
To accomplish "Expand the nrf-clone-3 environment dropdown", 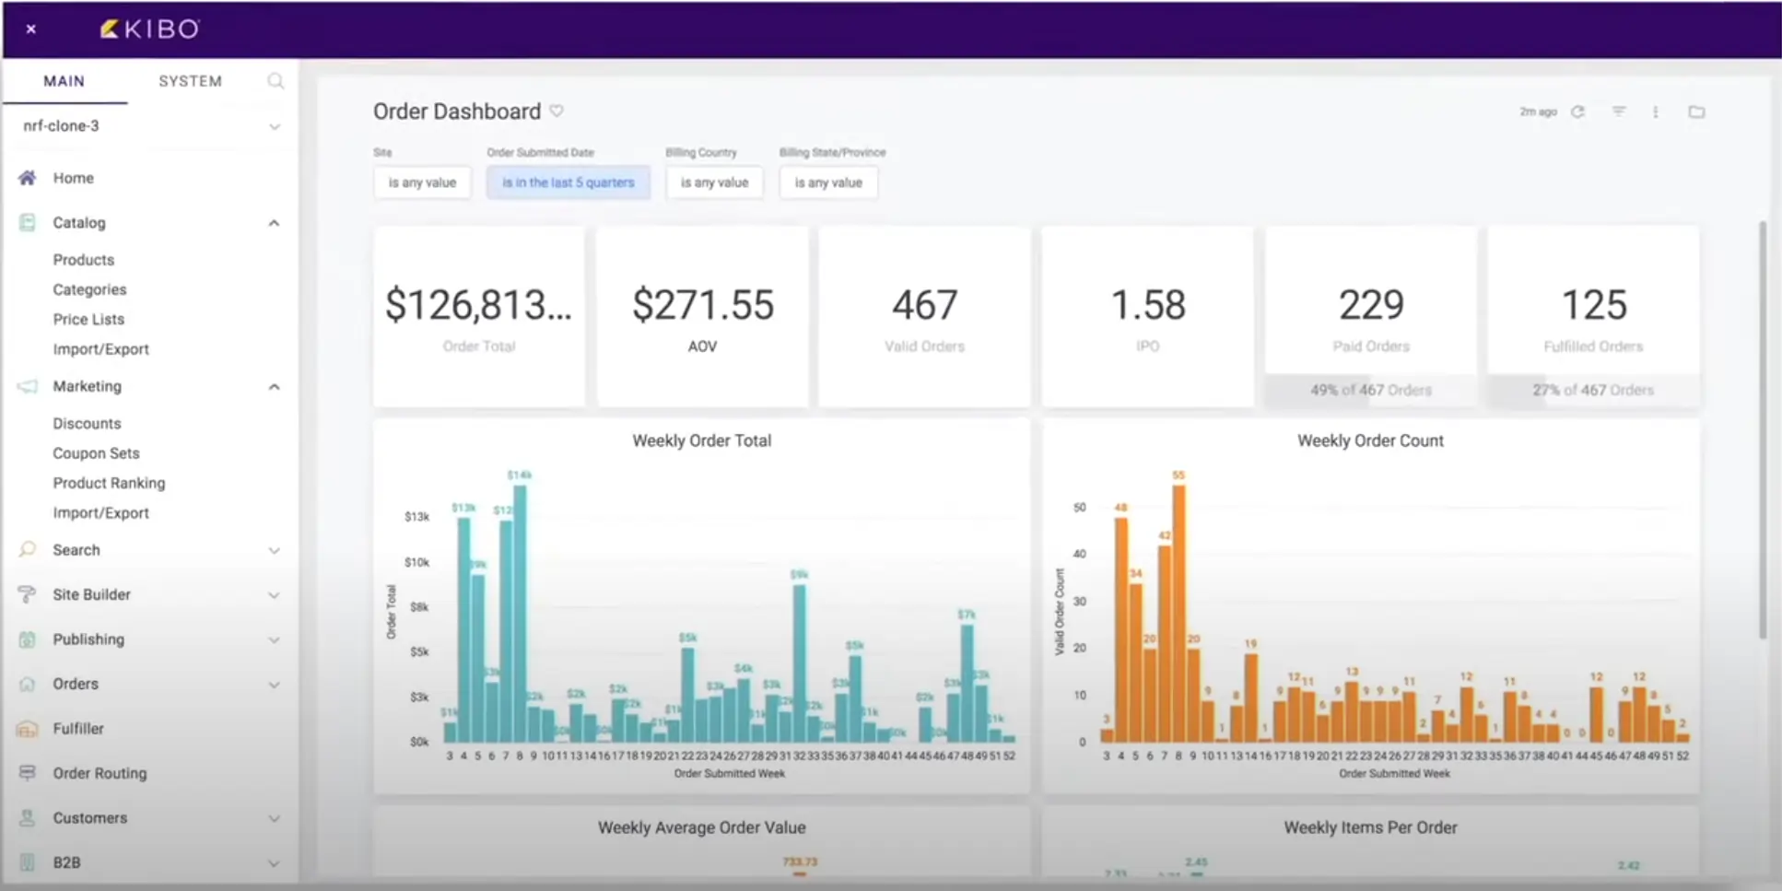I will (x=275, y=126).
